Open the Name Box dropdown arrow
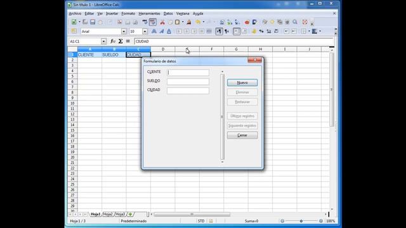This screenshot has height=228, width=406. coord(103,41)
